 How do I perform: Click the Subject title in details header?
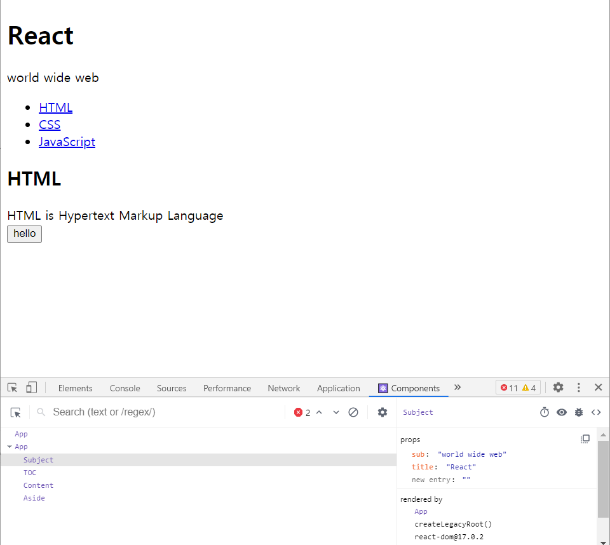click(418, 412)
